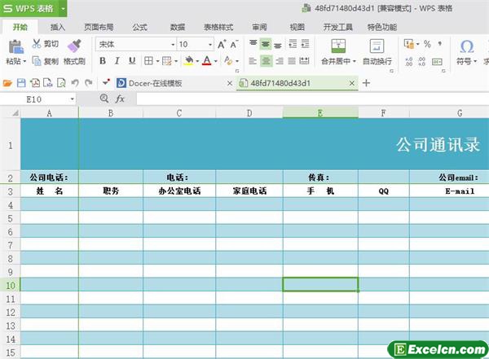Viewport: 489px width, 359px height.
Task: Click the Insert Function fx icon
Action: pos(120,99)
